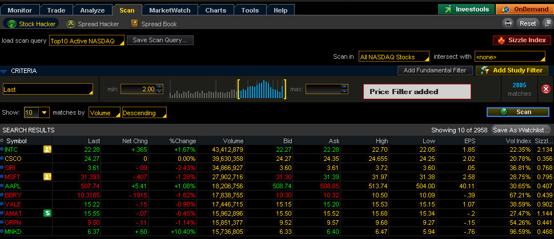Click the OnDemand button

524,9
